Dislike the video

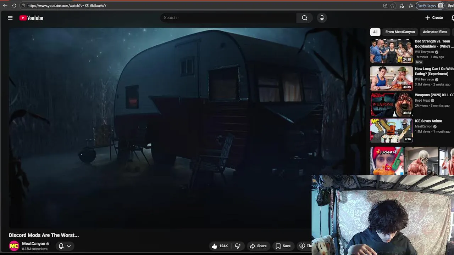tap(238, 246)
